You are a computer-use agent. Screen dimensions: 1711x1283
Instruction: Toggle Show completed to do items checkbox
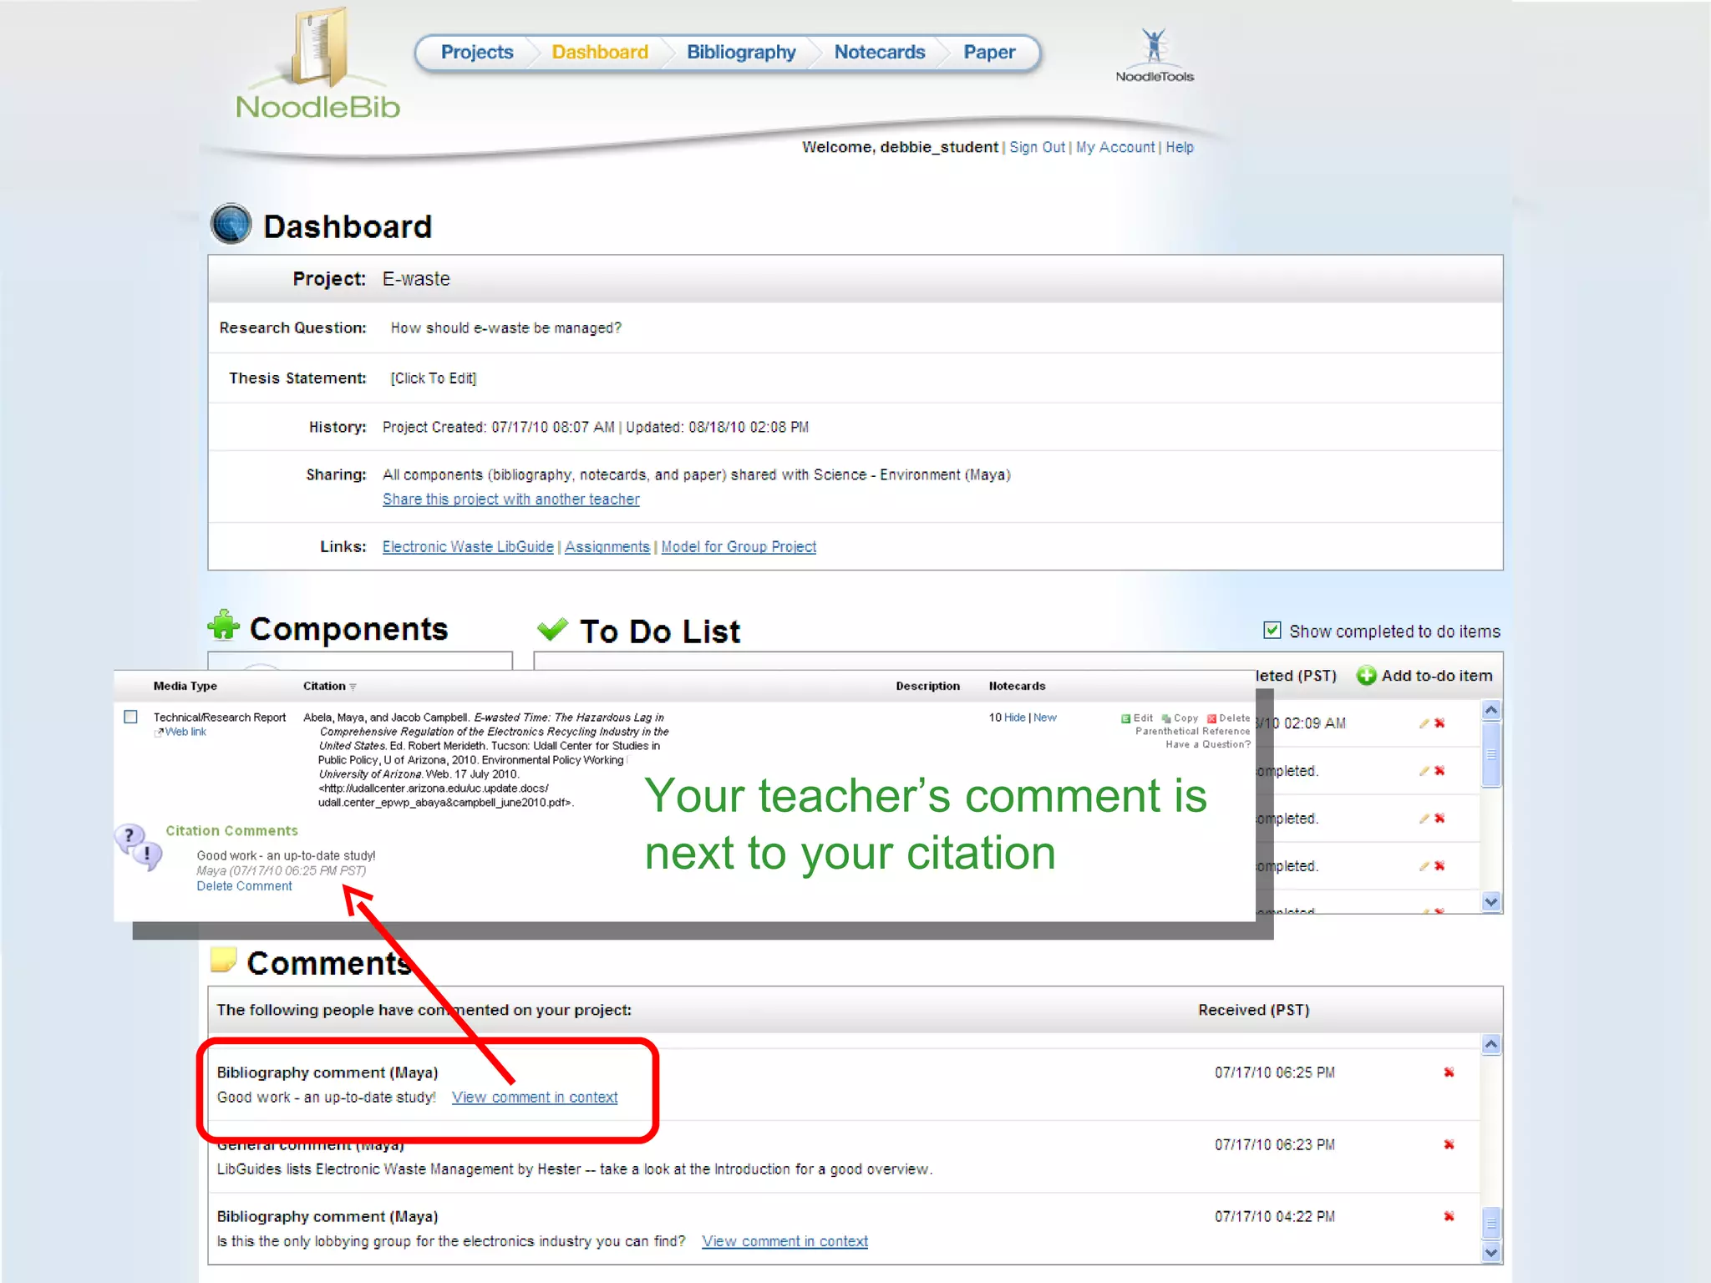point(1272,630)
